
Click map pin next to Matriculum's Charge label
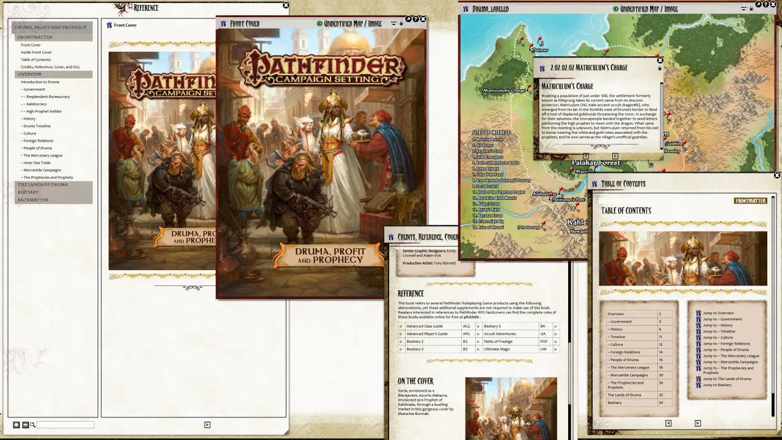[x=528, y=87]
